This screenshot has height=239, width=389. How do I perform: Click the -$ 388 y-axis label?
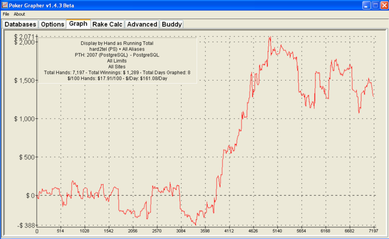tap(26, 225)
